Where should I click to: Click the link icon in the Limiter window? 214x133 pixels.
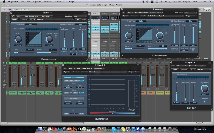[x=173, y=66]
